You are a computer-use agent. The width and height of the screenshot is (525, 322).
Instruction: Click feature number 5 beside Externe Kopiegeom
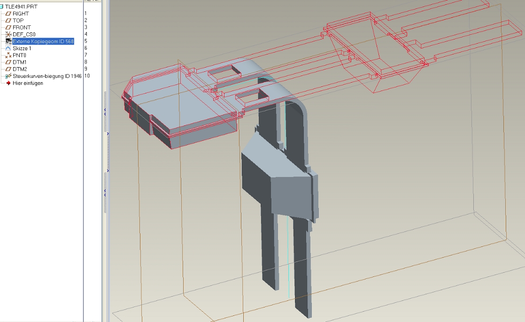[86, 41]
